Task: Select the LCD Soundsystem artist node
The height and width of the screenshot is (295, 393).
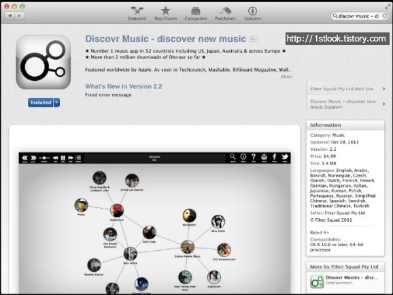Action: [224, 250]
